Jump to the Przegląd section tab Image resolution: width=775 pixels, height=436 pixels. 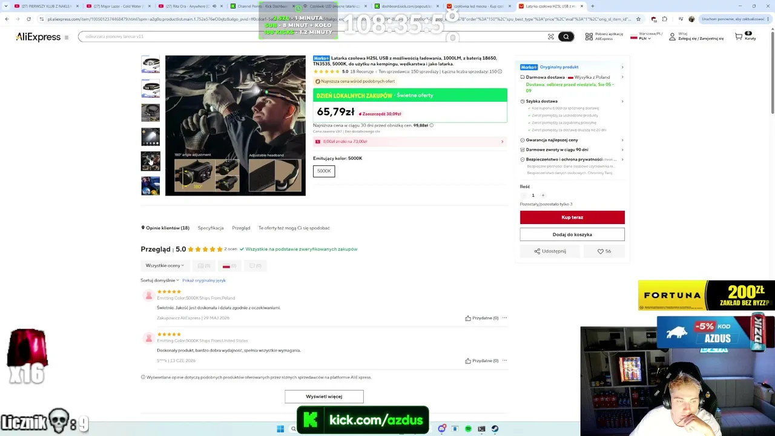241,228
